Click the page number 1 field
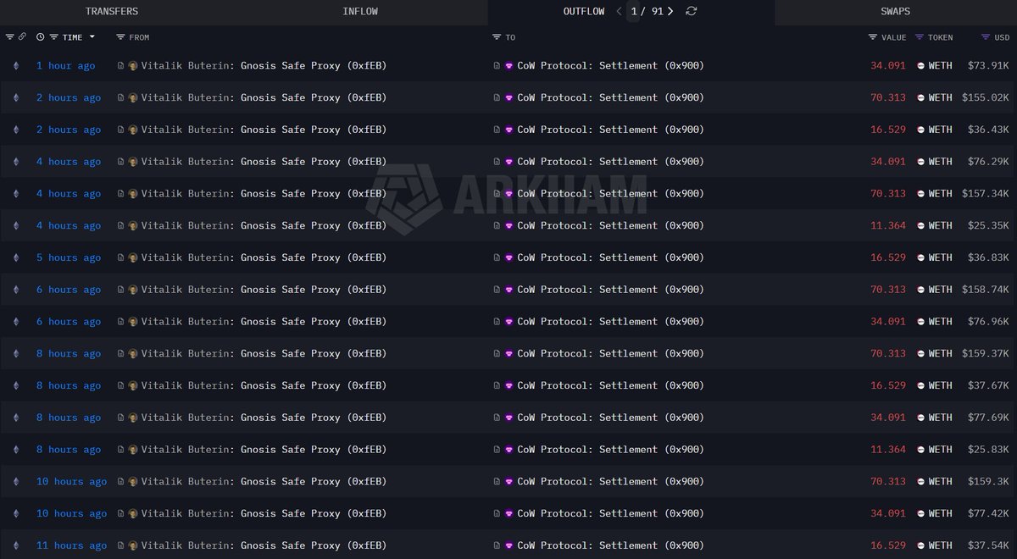1017x559 pixels. point(634,12)
